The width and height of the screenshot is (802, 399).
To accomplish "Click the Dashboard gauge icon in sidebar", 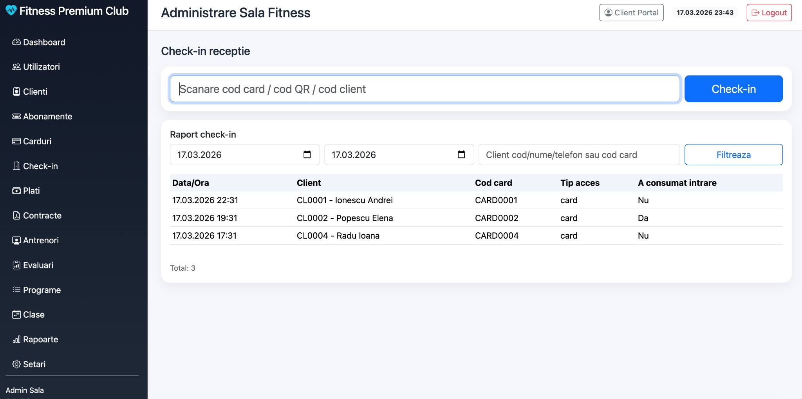I will tap(16, 42).
